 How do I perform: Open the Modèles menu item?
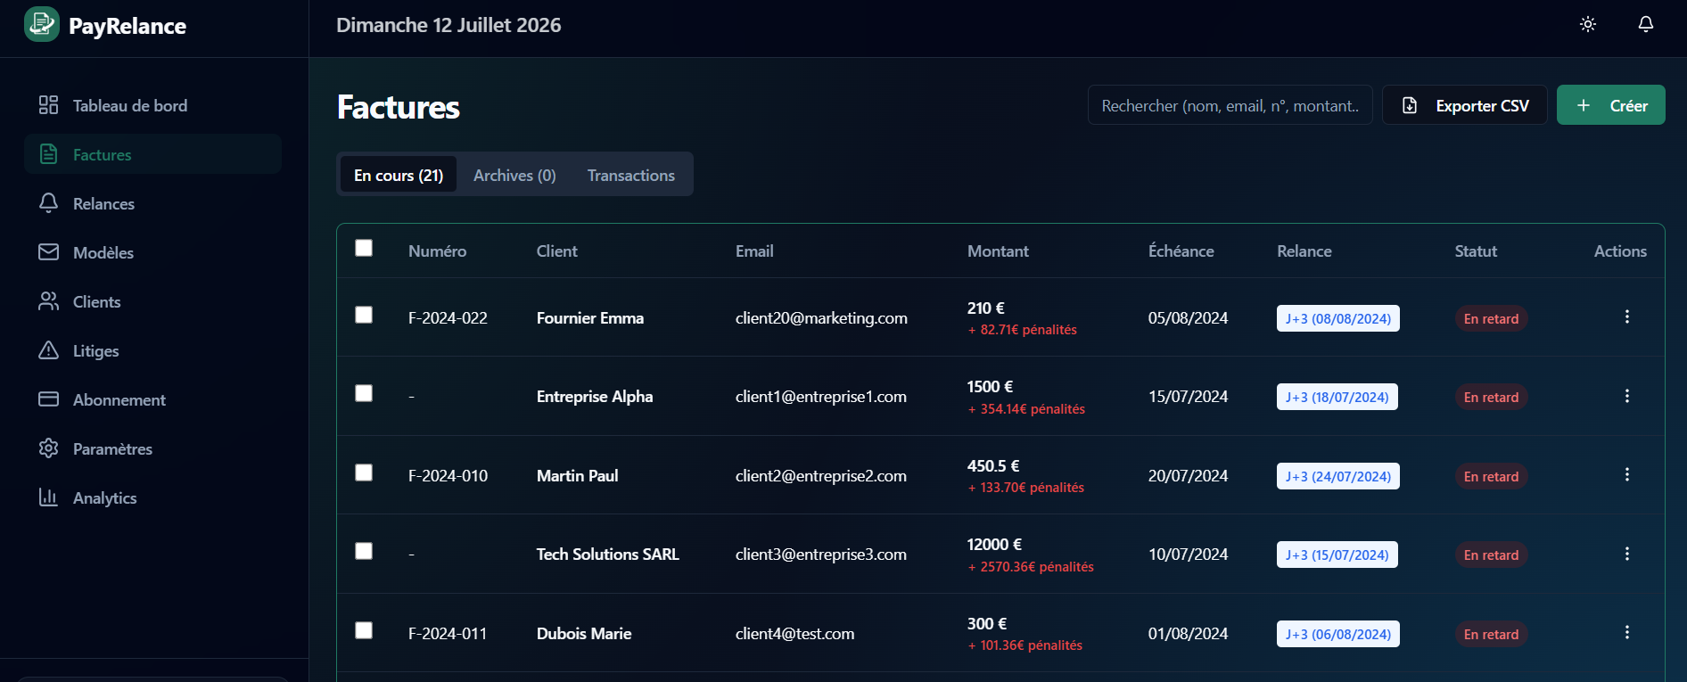pyautogui.click(x=153, y=252)
